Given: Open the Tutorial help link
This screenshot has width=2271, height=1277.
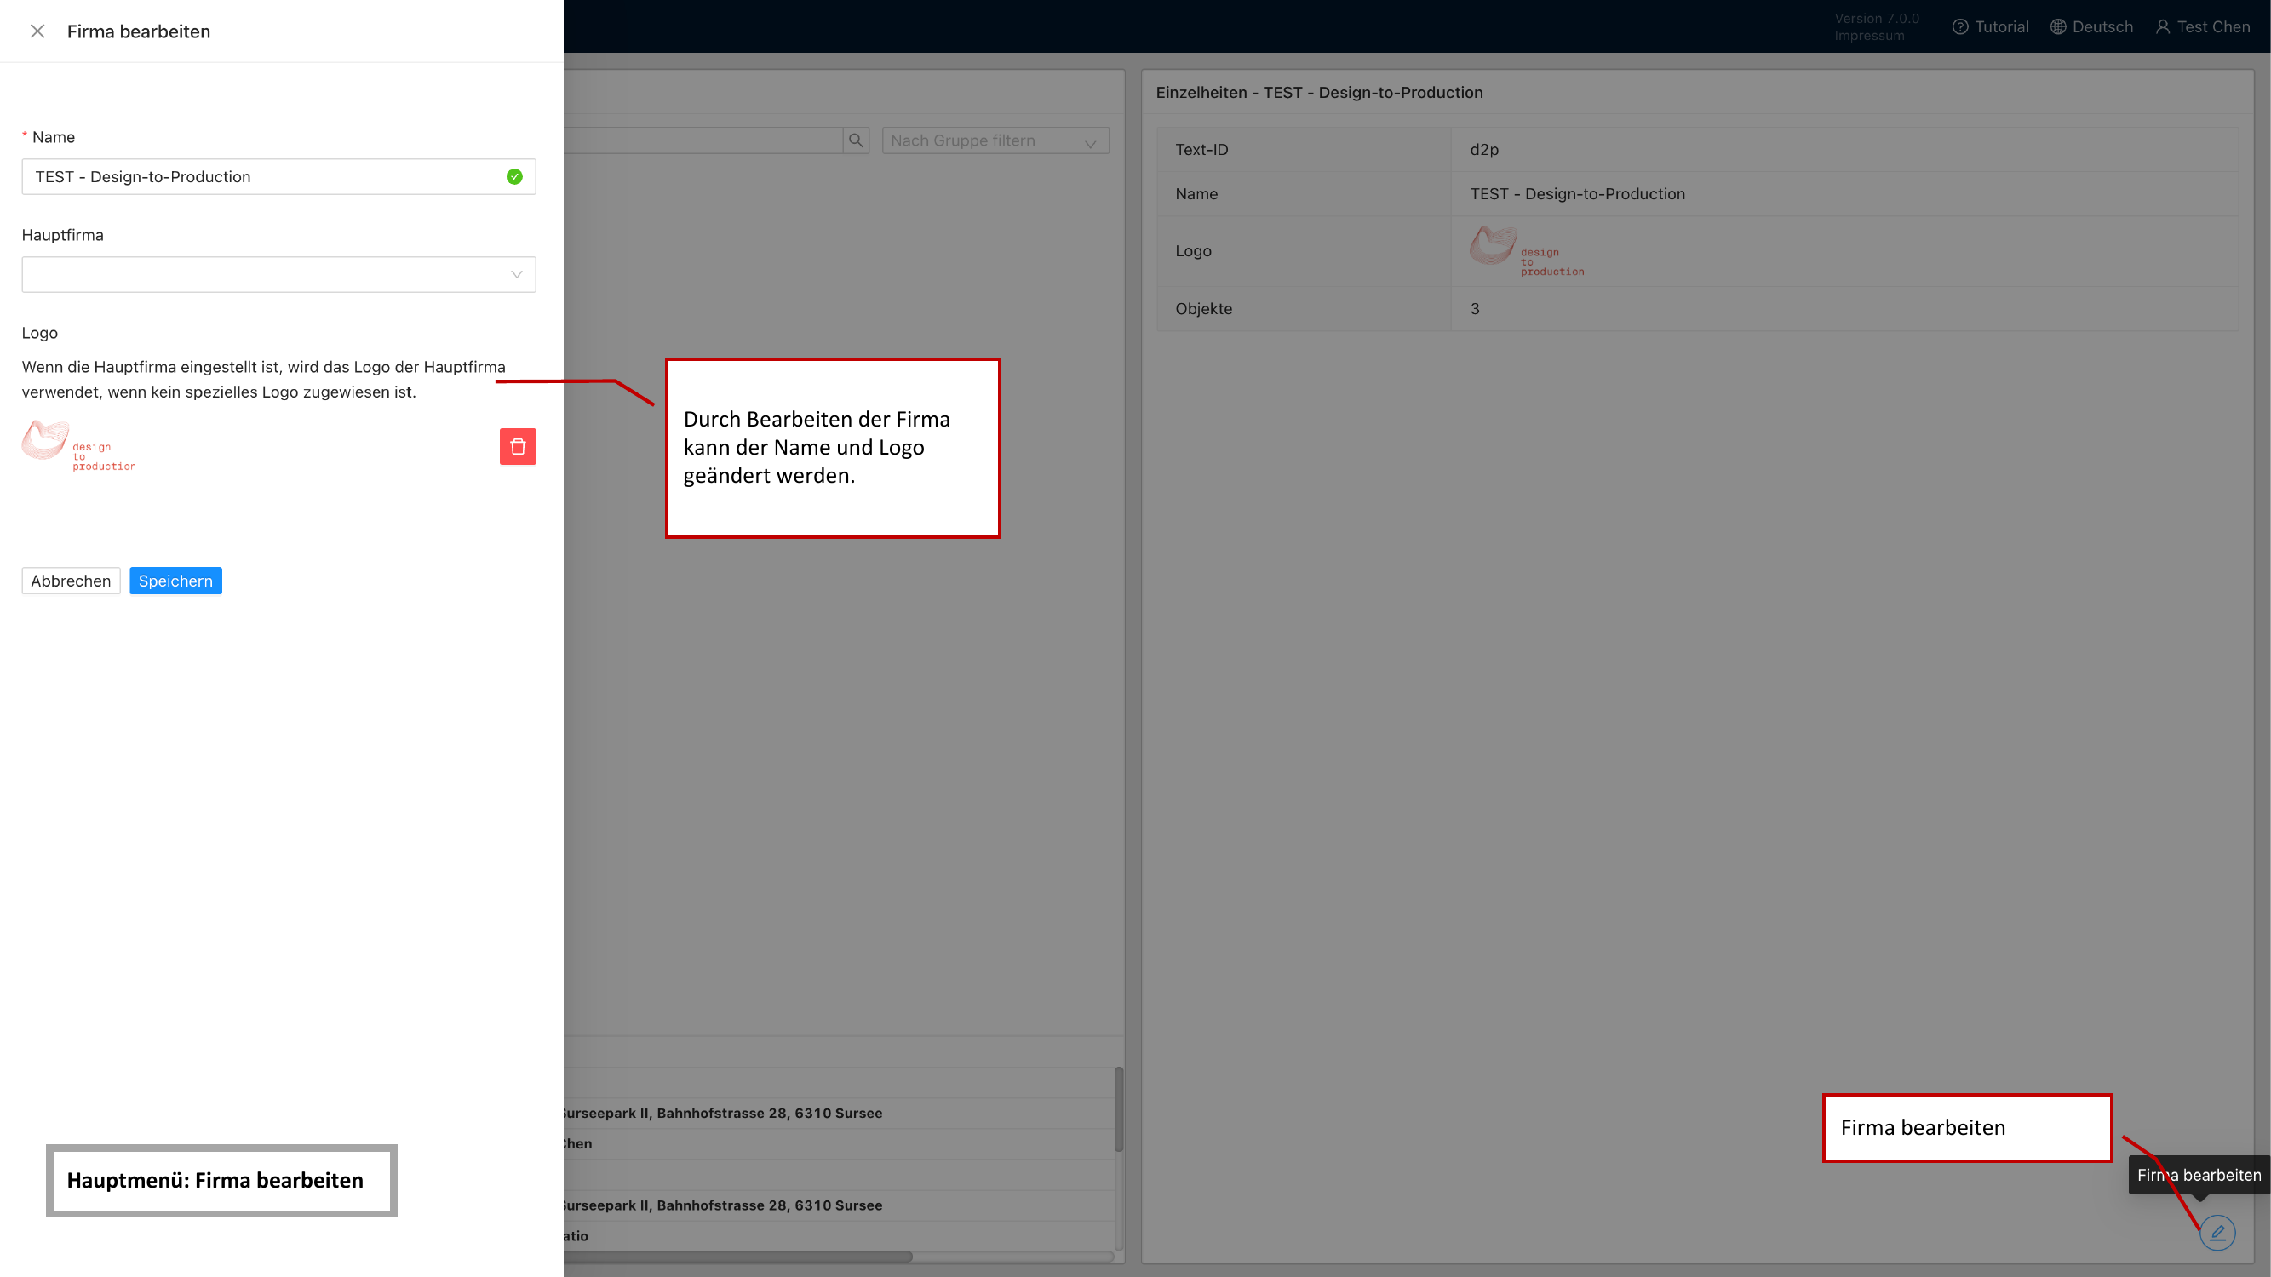Looking at the screenshot, I should point(1991,26).
